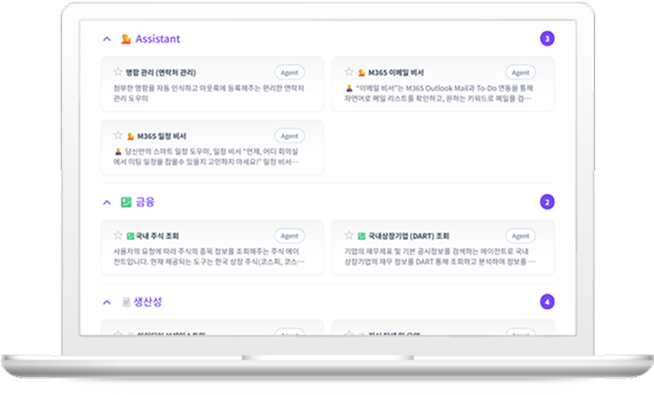
Task: Open the 국내상장기업 (DART) 조회 title
Action: (x=409, y=236)
